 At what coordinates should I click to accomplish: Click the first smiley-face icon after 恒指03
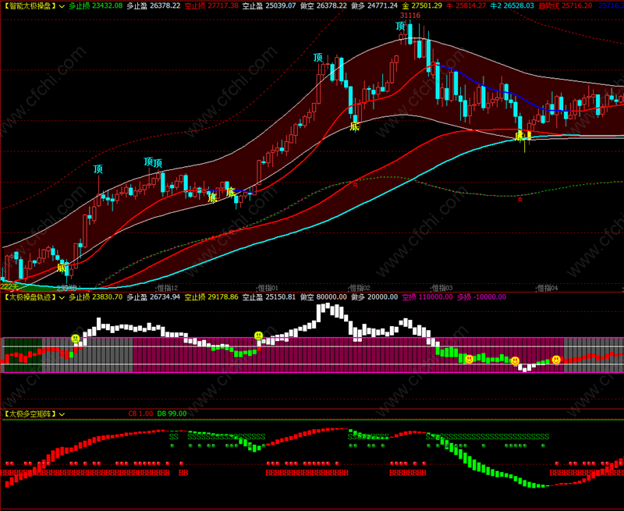[x=470, y=359]
